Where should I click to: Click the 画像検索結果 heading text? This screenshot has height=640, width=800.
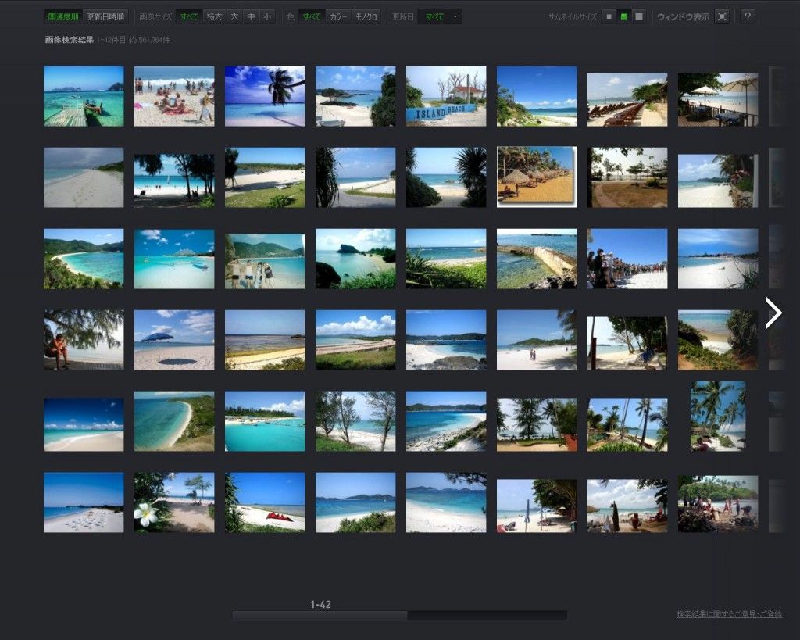(x=69, y=40)
